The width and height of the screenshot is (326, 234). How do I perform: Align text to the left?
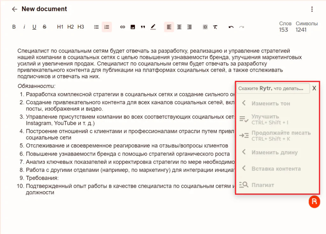[169, 27]
